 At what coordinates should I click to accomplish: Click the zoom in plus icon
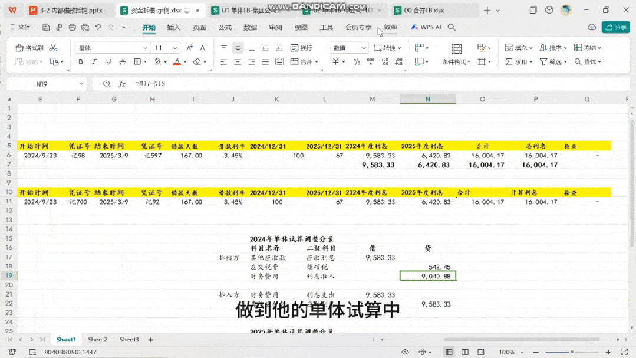[x=608, y=352]
